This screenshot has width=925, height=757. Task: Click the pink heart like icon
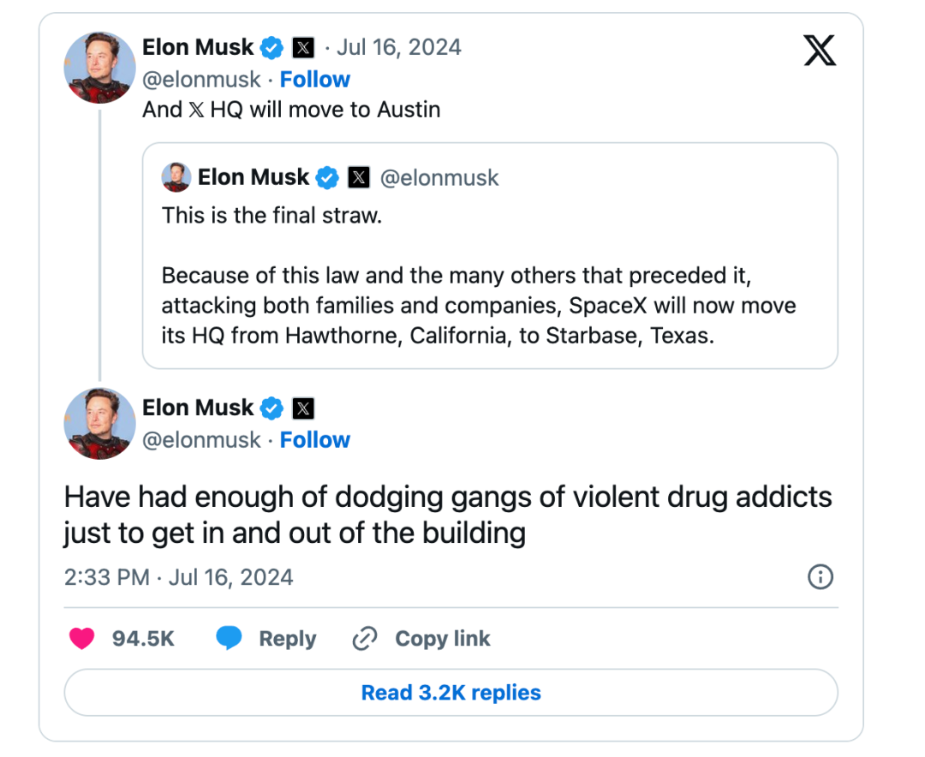click(x=81, y=639)
